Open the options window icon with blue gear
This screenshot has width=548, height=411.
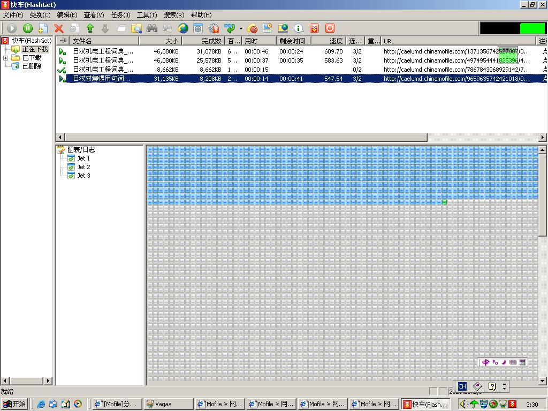coord(198,28)
